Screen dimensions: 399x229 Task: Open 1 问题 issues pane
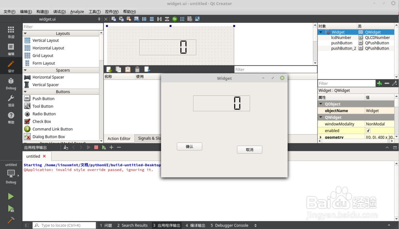click(x=106, y=225)
